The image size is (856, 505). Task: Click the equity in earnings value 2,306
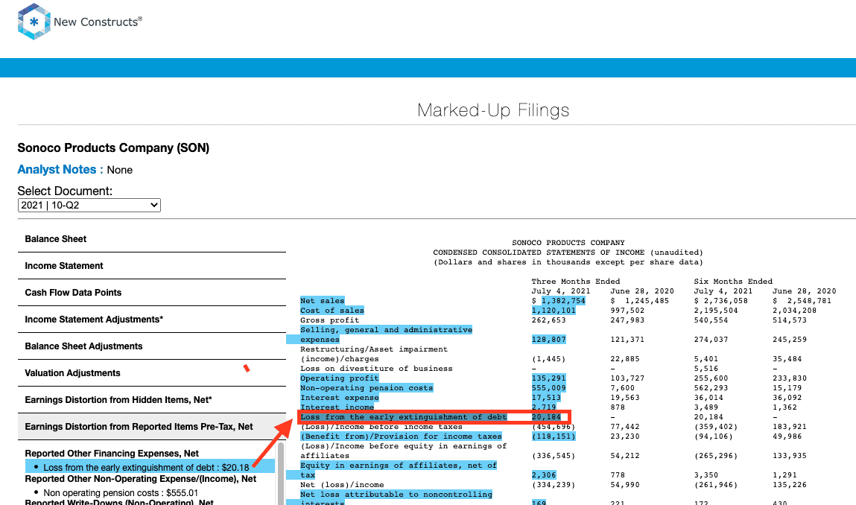[x=544, y=475]
